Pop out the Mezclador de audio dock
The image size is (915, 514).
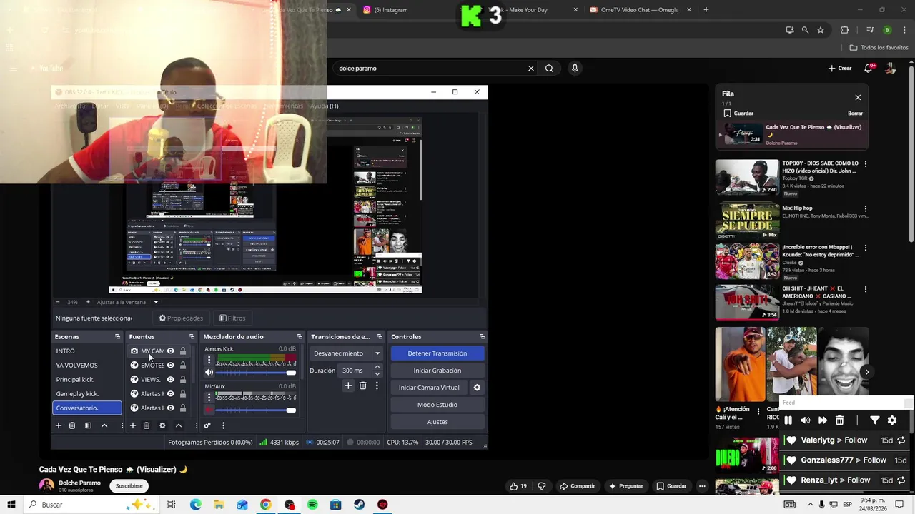[x=300, y=336]
